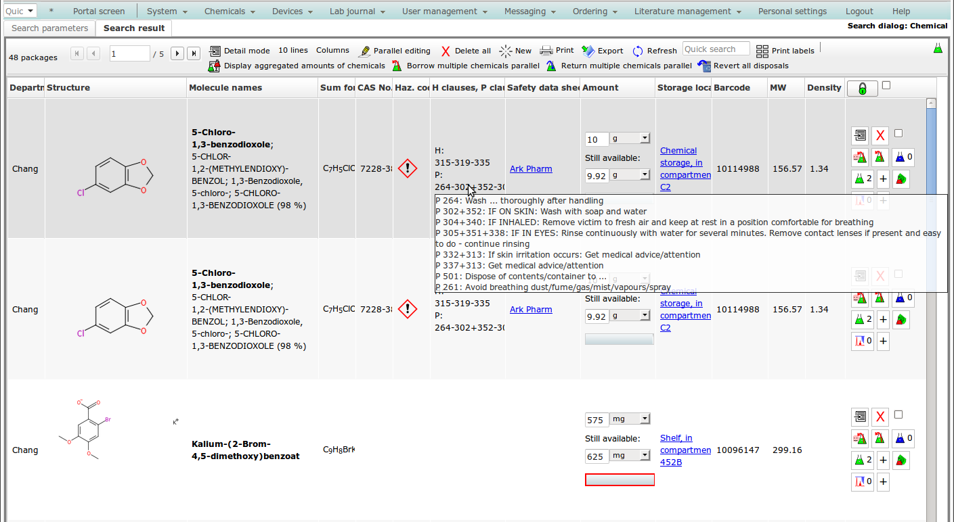Screen dimensions: 954x522
Task: Open mg unit dropdown beside 575
Action: (x=630, y=419)
